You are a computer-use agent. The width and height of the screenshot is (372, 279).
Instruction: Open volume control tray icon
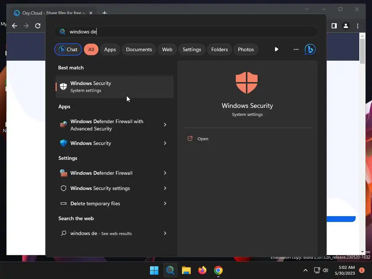325,270
